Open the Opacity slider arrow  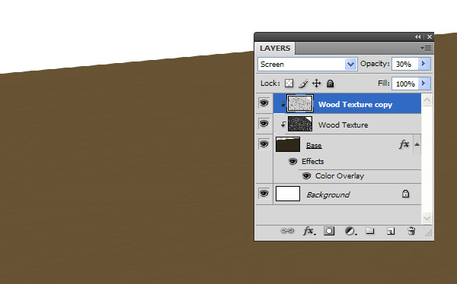[423, 64]
